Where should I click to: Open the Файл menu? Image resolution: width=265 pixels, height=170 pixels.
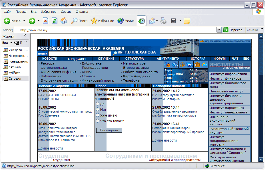pos(8,12)
